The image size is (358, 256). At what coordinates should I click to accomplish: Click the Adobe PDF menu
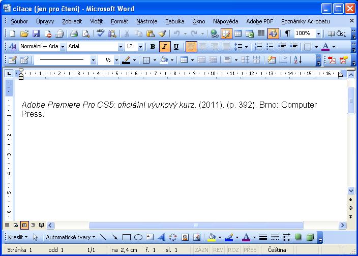(x=259, y=21)
